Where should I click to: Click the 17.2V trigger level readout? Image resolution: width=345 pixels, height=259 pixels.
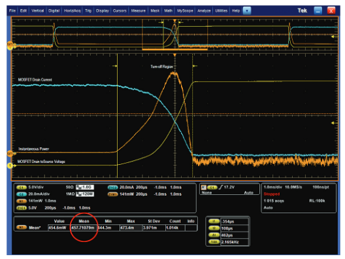pyautogui.click(x=229, y=188)
